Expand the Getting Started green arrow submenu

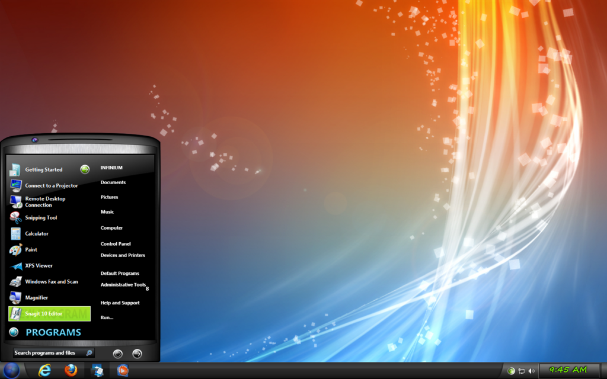coord(85,169)
